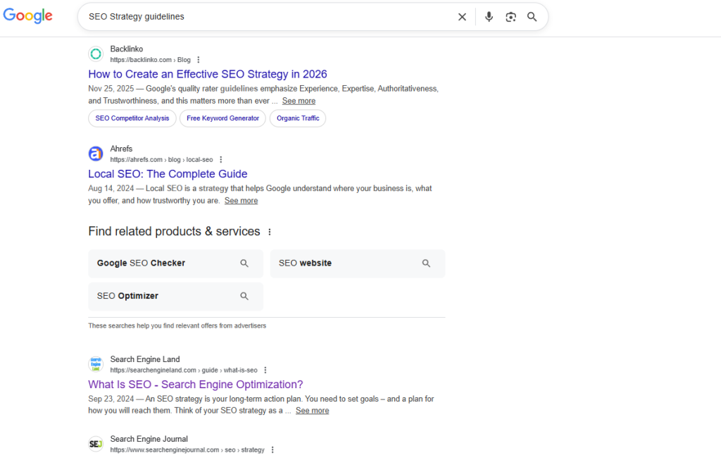This screenshot has height=460, width=721.
Task: Click magnifier icon in SEO website card
Action: click(x=426, y=263)
